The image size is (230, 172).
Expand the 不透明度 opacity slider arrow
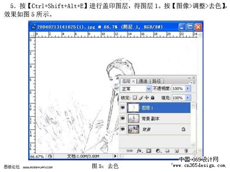pyautogui.click(x=188, y=88)
